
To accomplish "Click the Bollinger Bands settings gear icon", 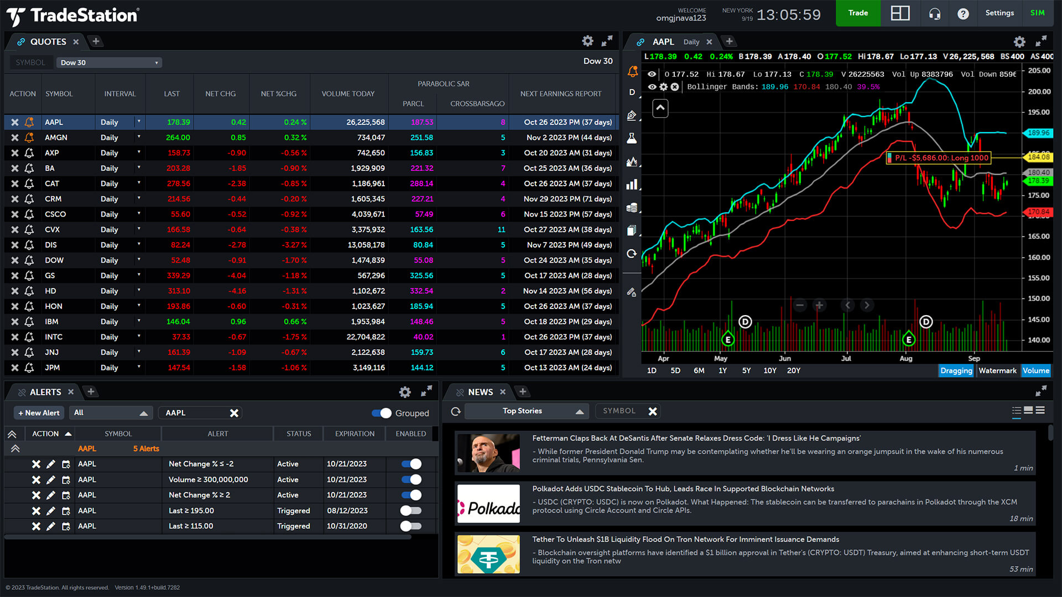I will pos(663,87).
